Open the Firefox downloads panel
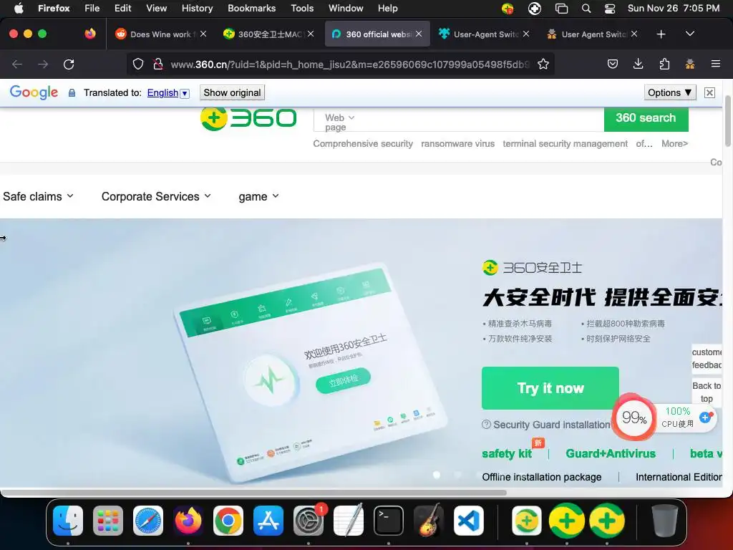Viewport: 733px width, 550px height. point(638,64)
